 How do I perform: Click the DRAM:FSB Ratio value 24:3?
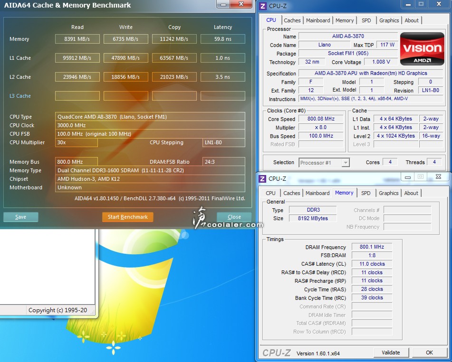pyautogui.click(x=224, y=162)
